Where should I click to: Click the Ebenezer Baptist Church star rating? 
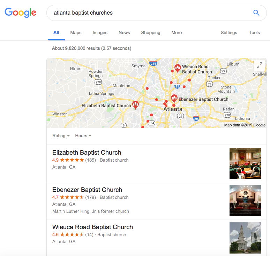tap(72, 197)
